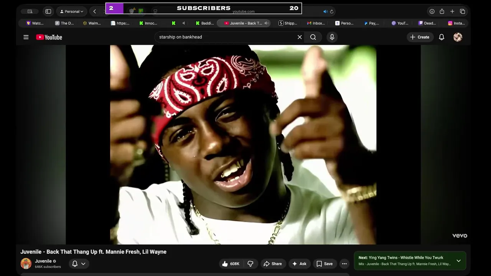This screenshot has width=491, height=276.
Task: Switch to the PayPal Pay... tab
Action: [372, 23]
